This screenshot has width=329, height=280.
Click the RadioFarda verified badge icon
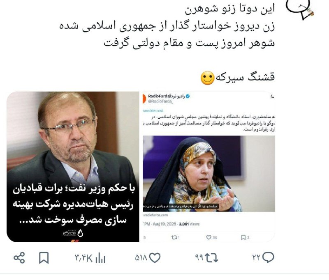tap(188, 96)
